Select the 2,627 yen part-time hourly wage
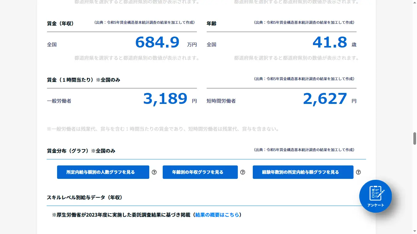Screen dimensions: 417x234 click(325, 99)
